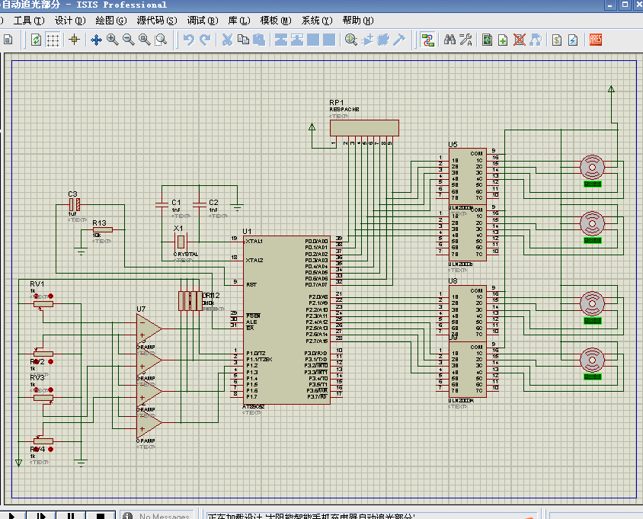643x519 pixels.
Task: Click the zoom out magnifier icon
Action: pyautogui.click(x=128, y=40)
